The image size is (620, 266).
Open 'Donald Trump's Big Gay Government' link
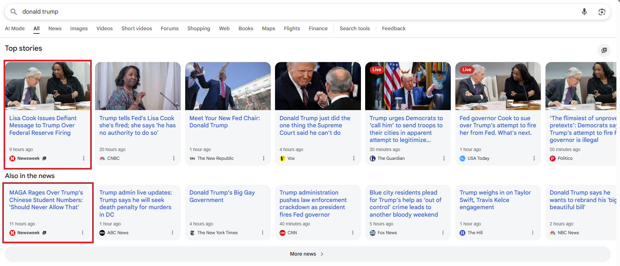tap(222, 196)
